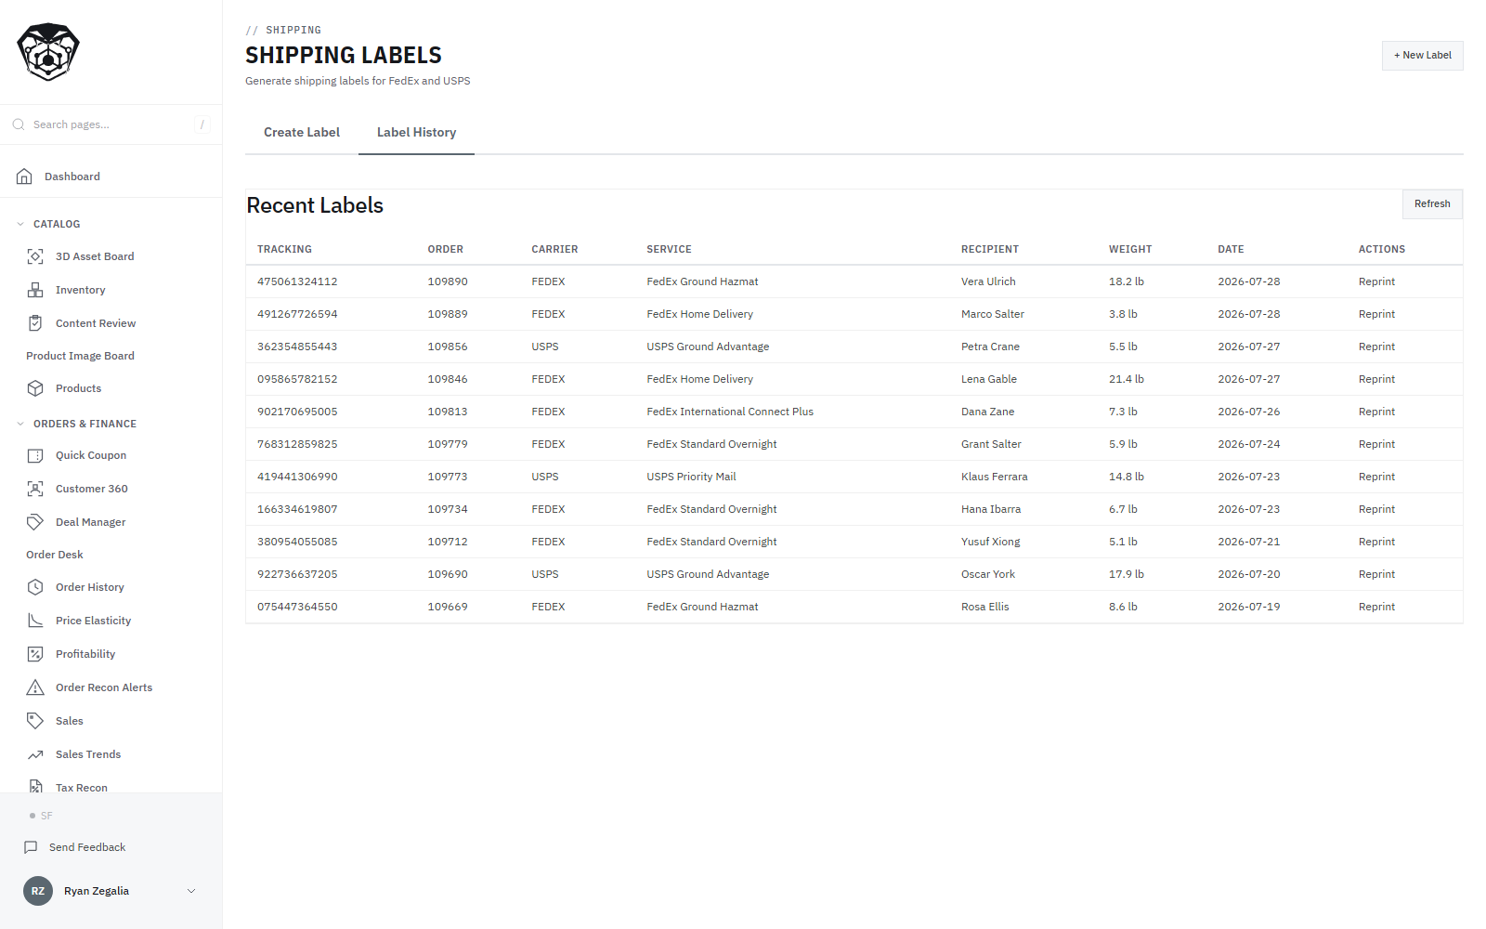The image size is (1486, 929).
Task: Click the Quick Coupon icon
Action: point(35,455)
